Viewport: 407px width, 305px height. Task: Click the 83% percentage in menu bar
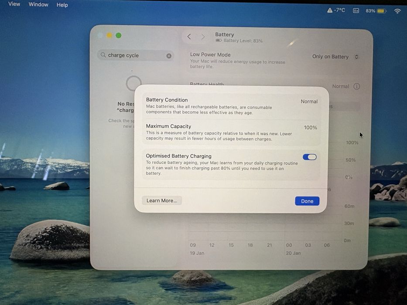(370, 11)
